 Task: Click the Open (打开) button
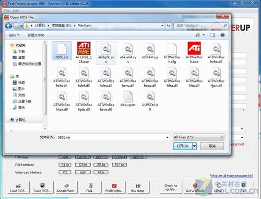point(183,146)
